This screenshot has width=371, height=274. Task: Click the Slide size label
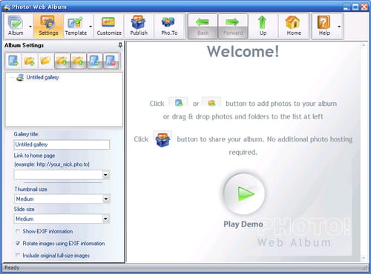point(24,209)
